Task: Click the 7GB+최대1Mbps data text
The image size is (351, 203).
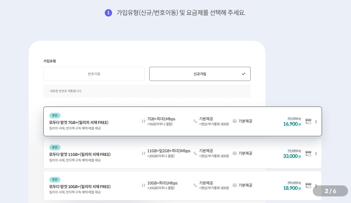Action: point(161,119)
